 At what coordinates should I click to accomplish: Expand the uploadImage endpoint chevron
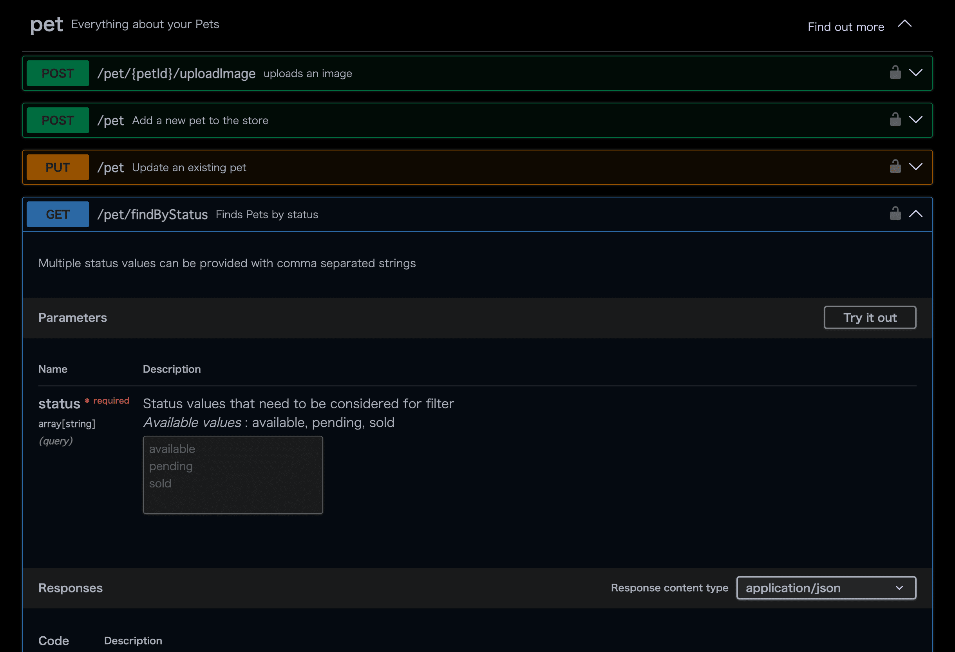[x=915, y=73]
